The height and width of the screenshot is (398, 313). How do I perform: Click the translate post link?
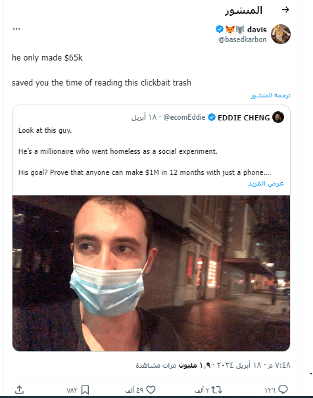[x=270, y=95]
